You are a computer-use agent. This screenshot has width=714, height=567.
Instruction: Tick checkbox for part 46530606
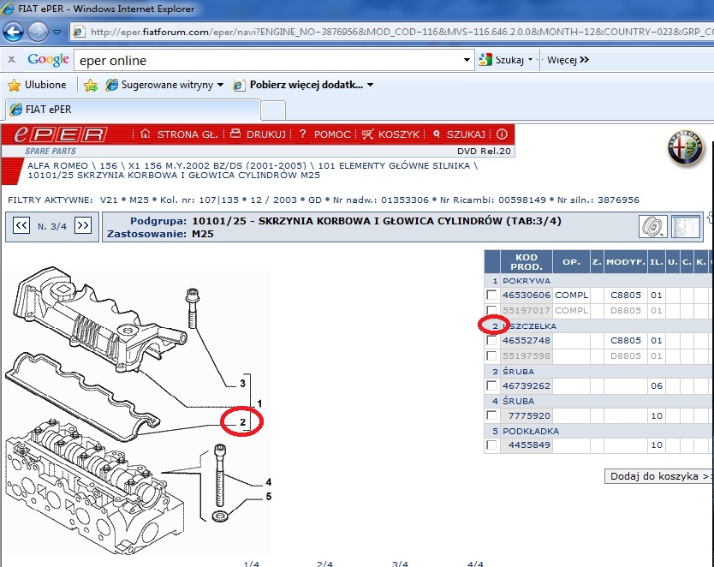pos(491,295)
